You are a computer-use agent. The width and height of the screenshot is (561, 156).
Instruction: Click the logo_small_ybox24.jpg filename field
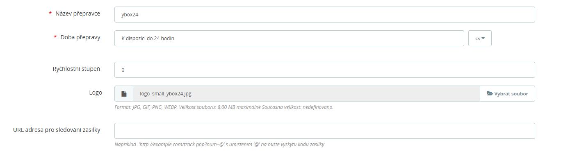click(306, 93)
